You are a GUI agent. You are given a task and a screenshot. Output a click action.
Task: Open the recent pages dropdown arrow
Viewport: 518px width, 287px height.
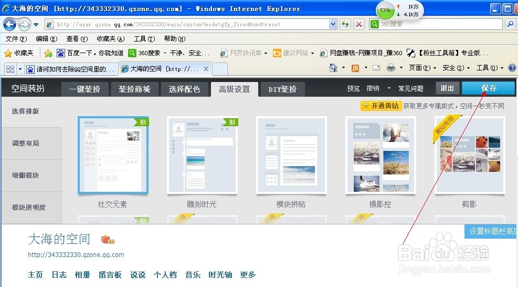36,25
